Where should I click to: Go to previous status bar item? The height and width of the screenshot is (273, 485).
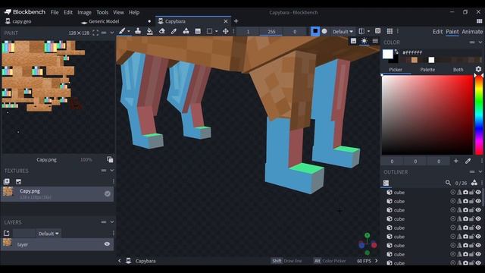(120, 261)
